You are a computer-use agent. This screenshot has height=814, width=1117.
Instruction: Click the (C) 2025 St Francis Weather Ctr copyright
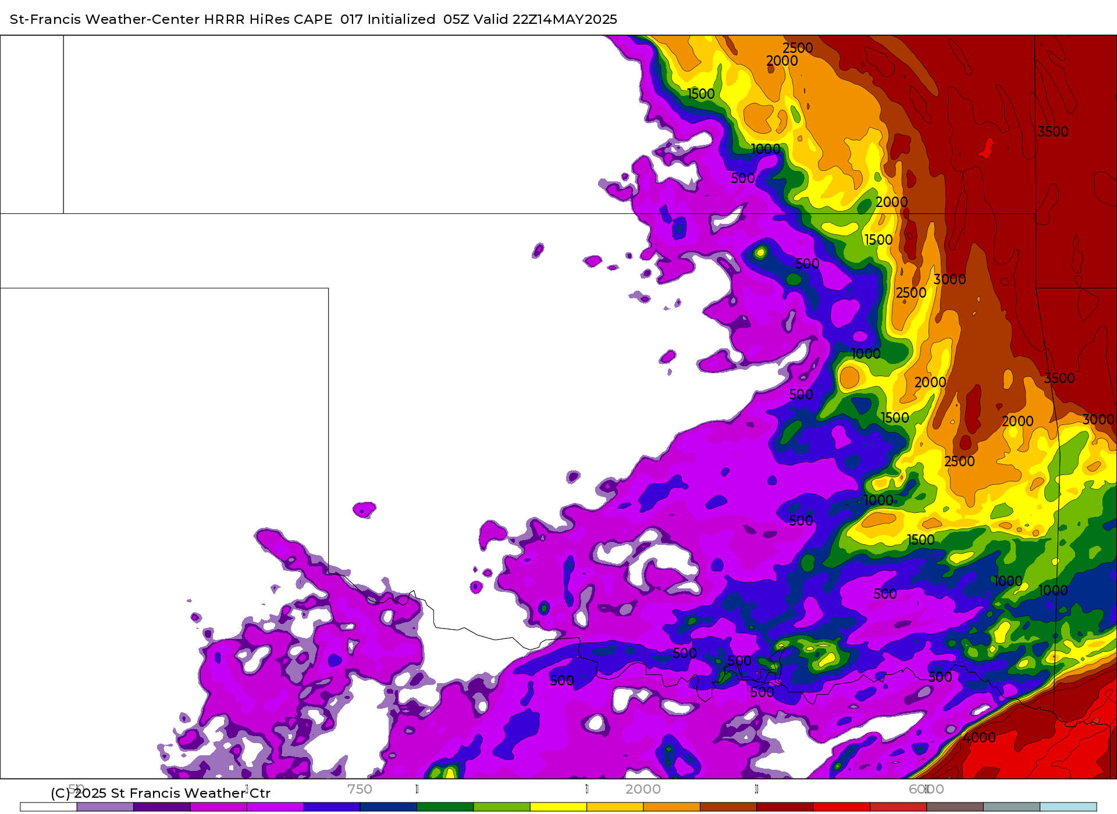[161, 793]
